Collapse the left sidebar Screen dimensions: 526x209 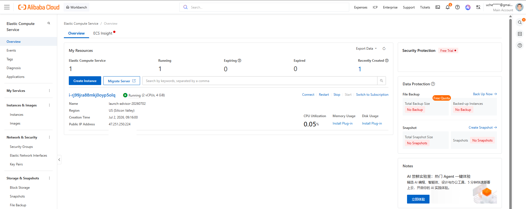(59, 160)
